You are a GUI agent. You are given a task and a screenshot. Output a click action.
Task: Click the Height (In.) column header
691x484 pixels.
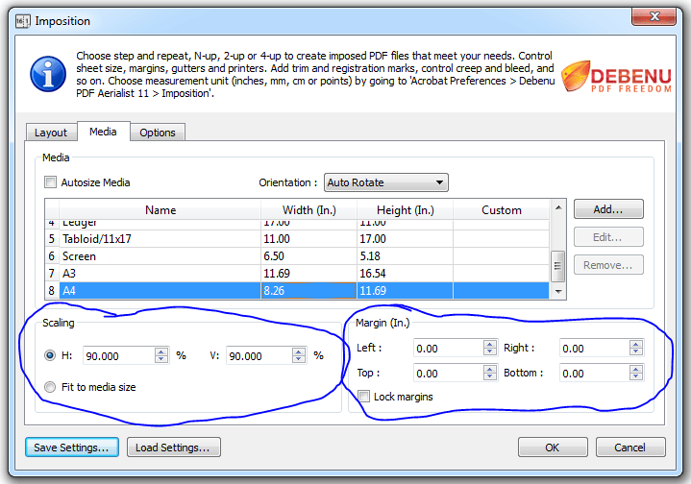[405, 210]
